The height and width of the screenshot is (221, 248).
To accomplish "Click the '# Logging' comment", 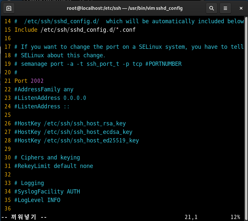I will click(x=29, y=183).
